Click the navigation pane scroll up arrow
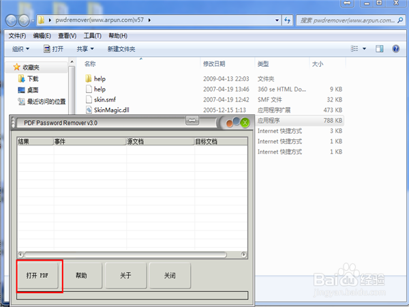Screen dimensions: 409x307 coord(72,62)
